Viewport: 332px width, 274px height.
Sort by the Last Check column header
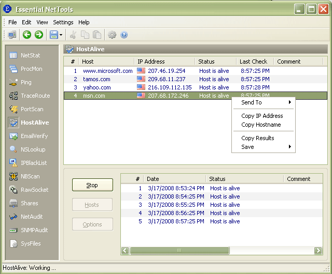pos(255,62)
